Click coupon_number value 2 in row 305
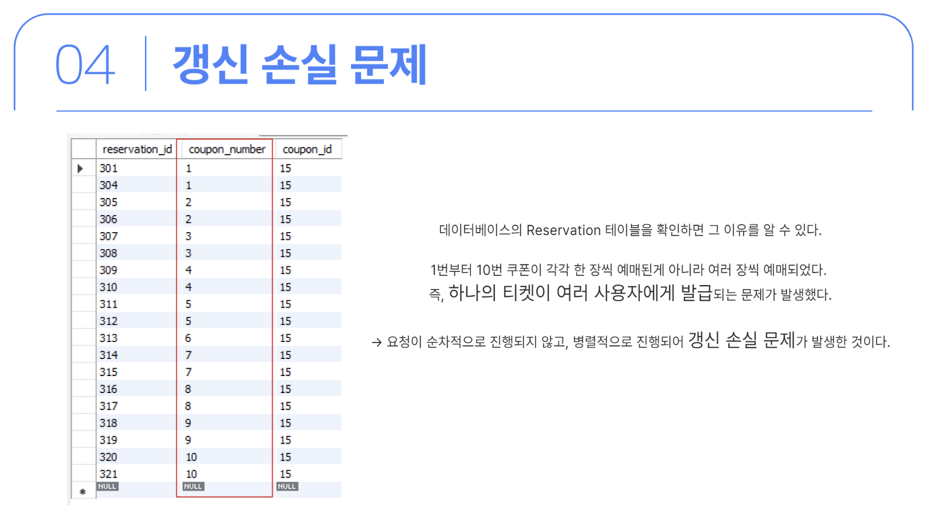Screen dimensions: 926x520 (x=188, y=203)
